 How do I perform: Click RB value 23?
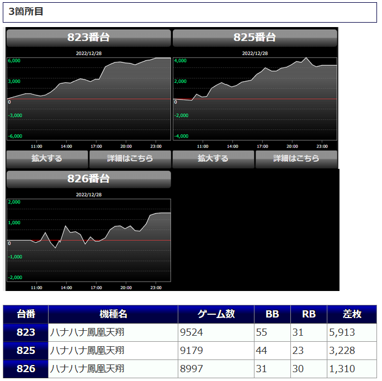[298, 351]
